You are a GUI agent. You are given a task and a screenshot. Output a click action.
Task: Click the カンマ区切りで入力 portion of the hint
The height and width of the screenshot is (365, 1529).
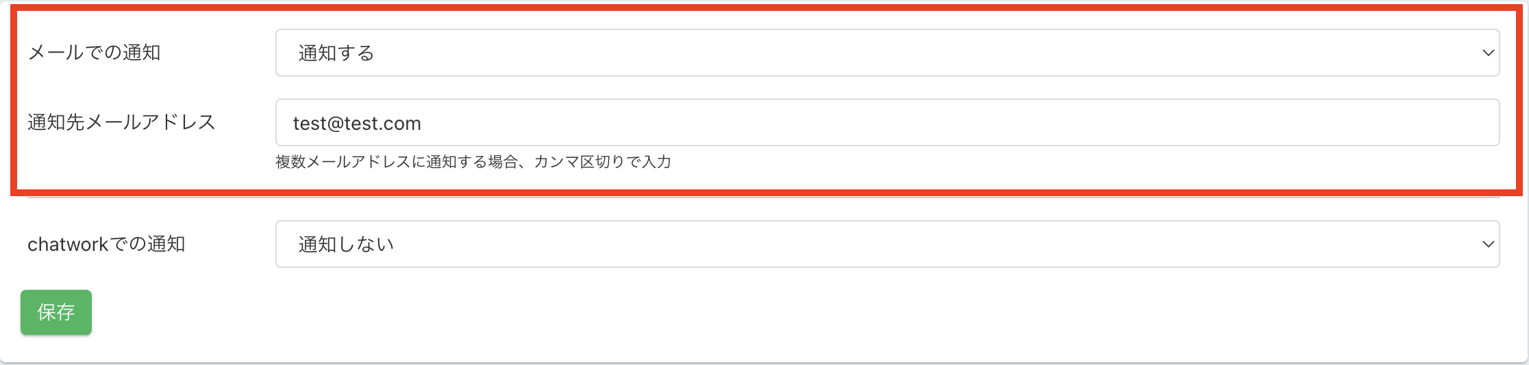(x=603, y=162)
